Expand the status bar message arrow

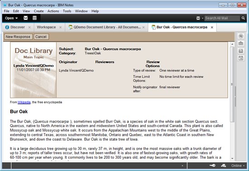tap(182, 166)
